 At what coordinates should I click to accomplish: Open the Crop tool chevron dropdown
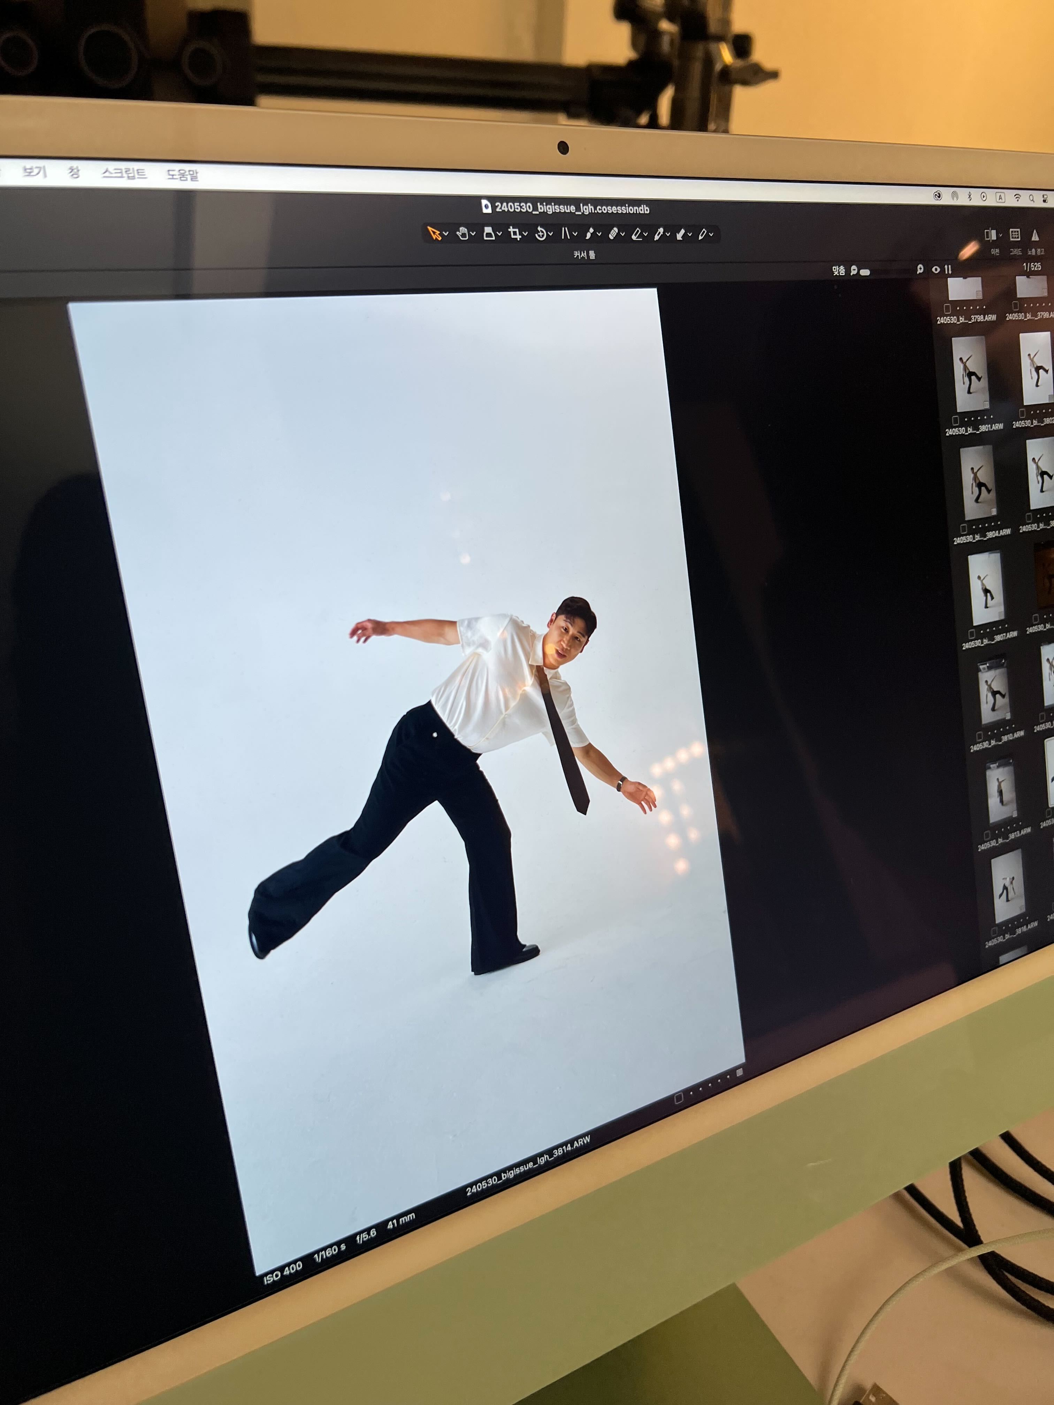(525, 234)
